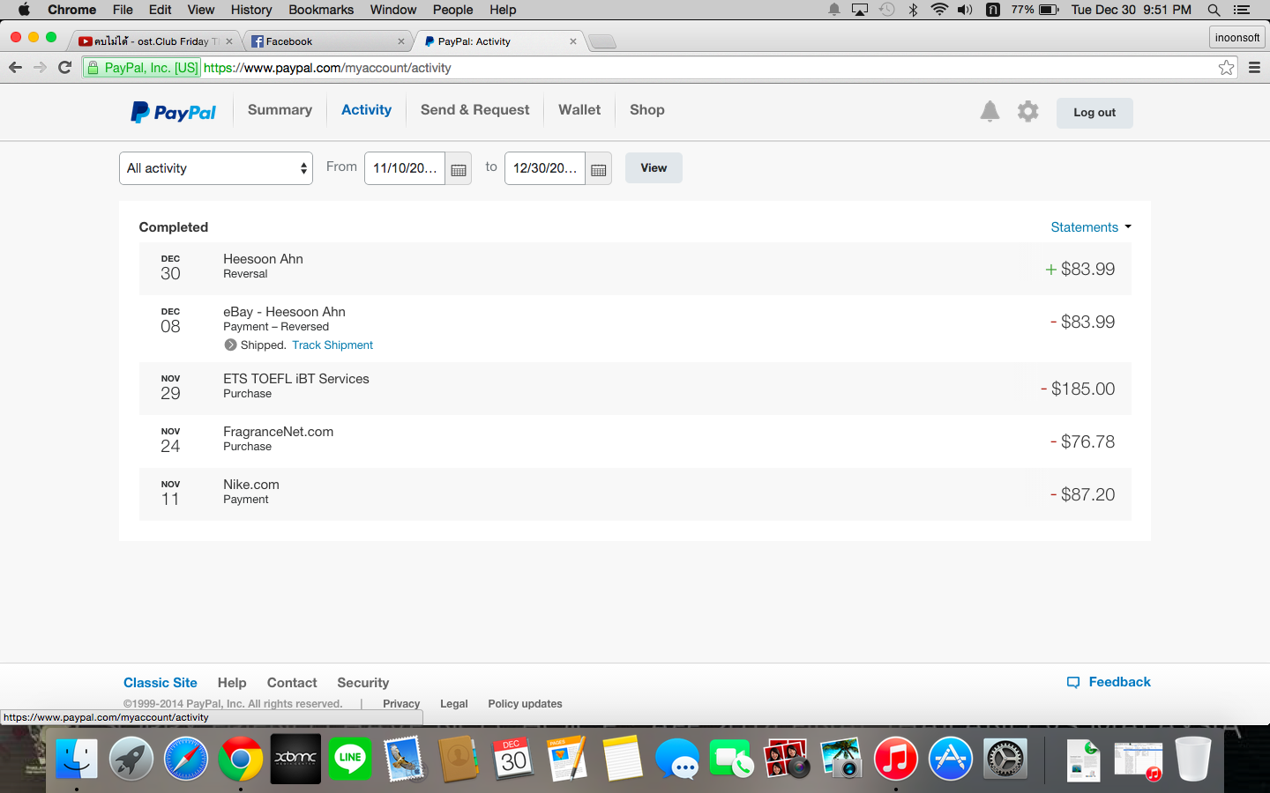Click the To date field 12/30/20…
Screen dimensions: 1270x793
(545, 168)
